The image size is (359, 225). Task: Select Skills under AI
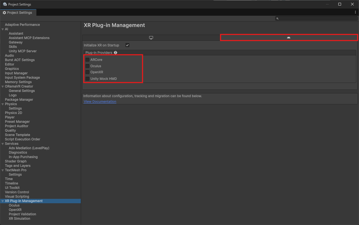point(13,47)
